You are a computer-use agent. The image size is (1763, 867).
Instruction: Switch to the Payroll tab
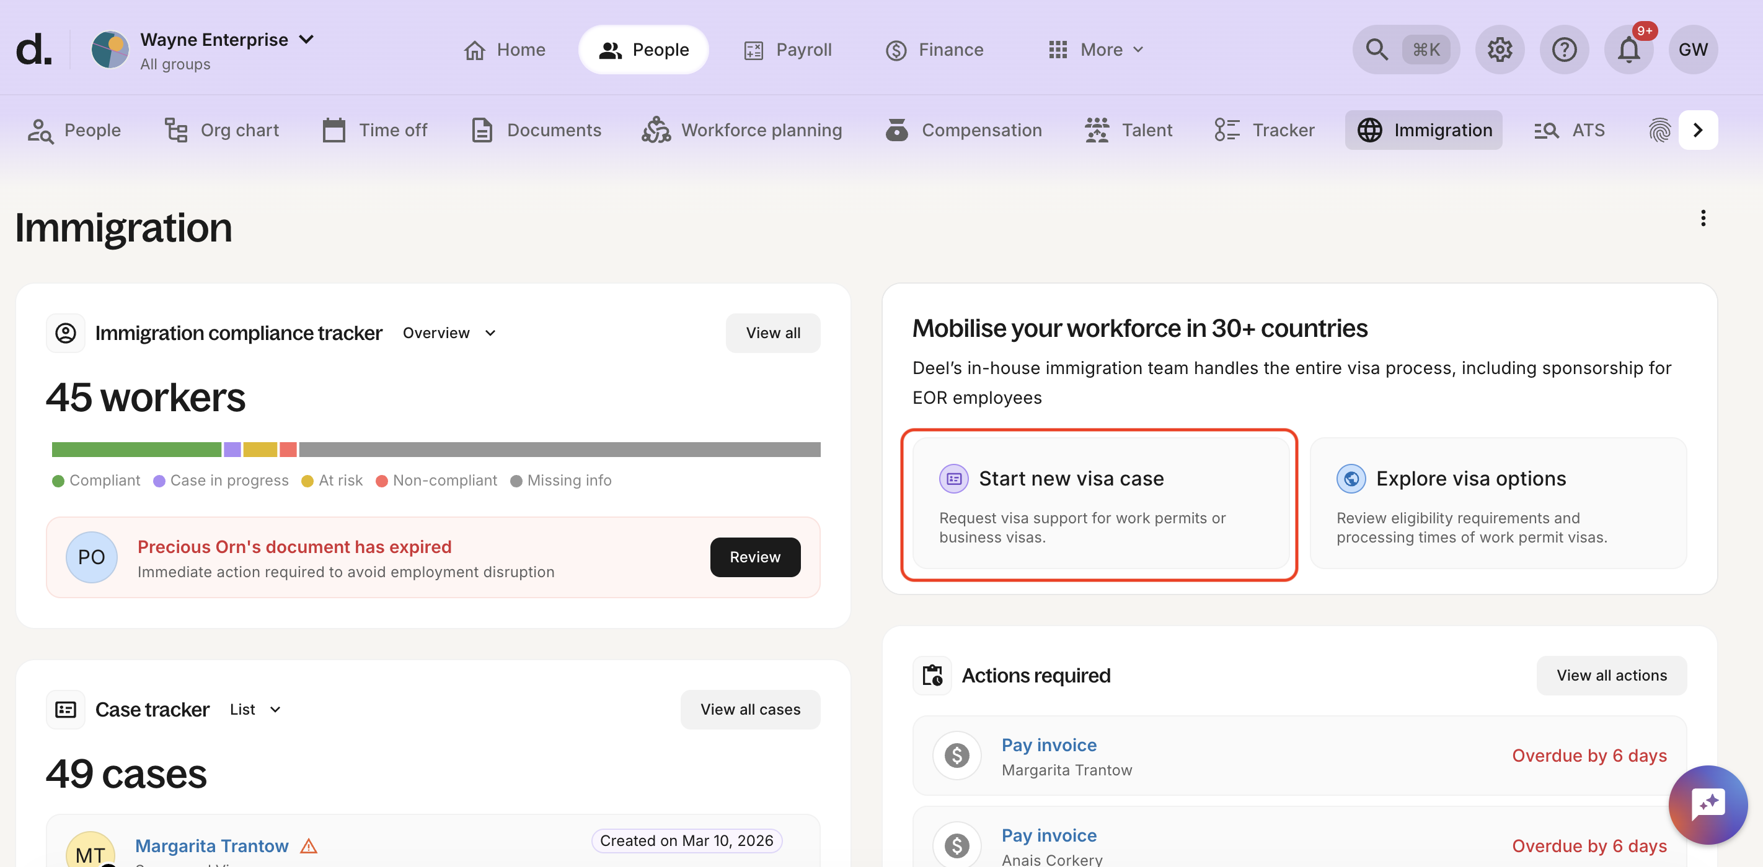(x=789, y=49)
